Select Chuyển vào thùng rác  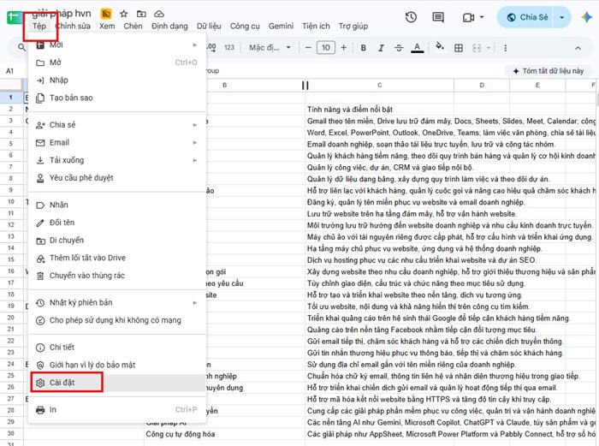[117, 276]
